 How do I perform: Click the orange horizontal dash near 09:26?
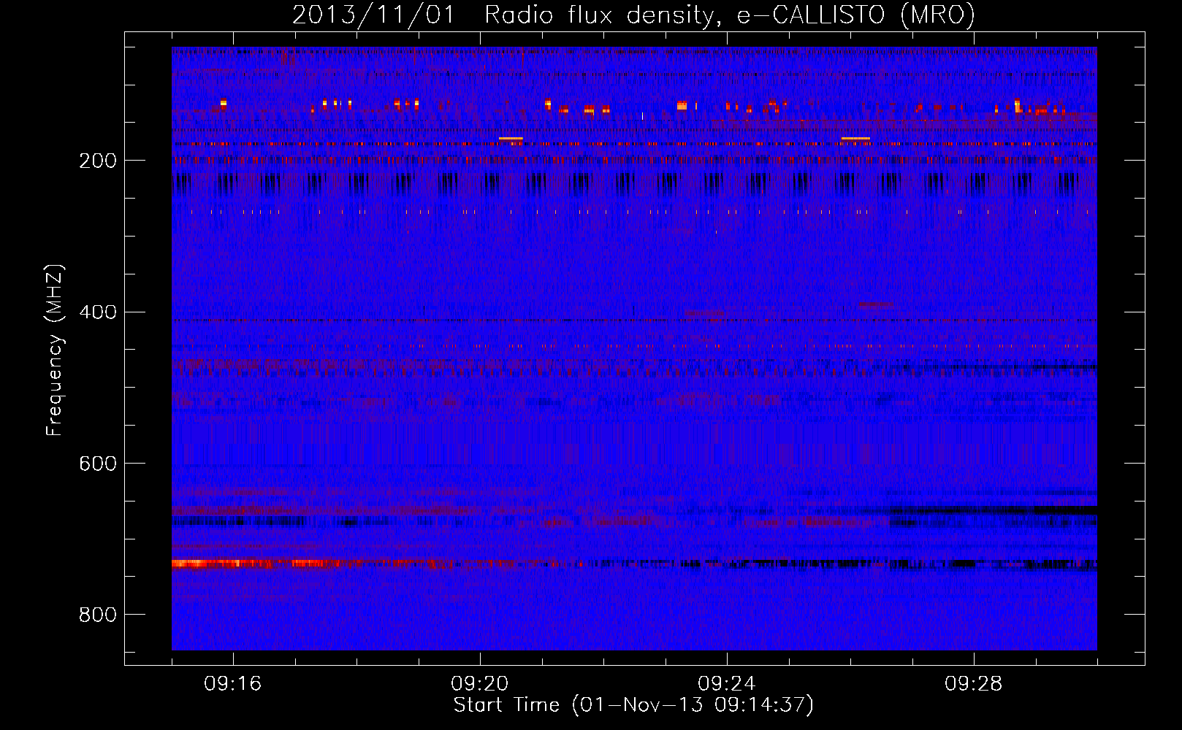pyautogui.click(x=855, y=138)
